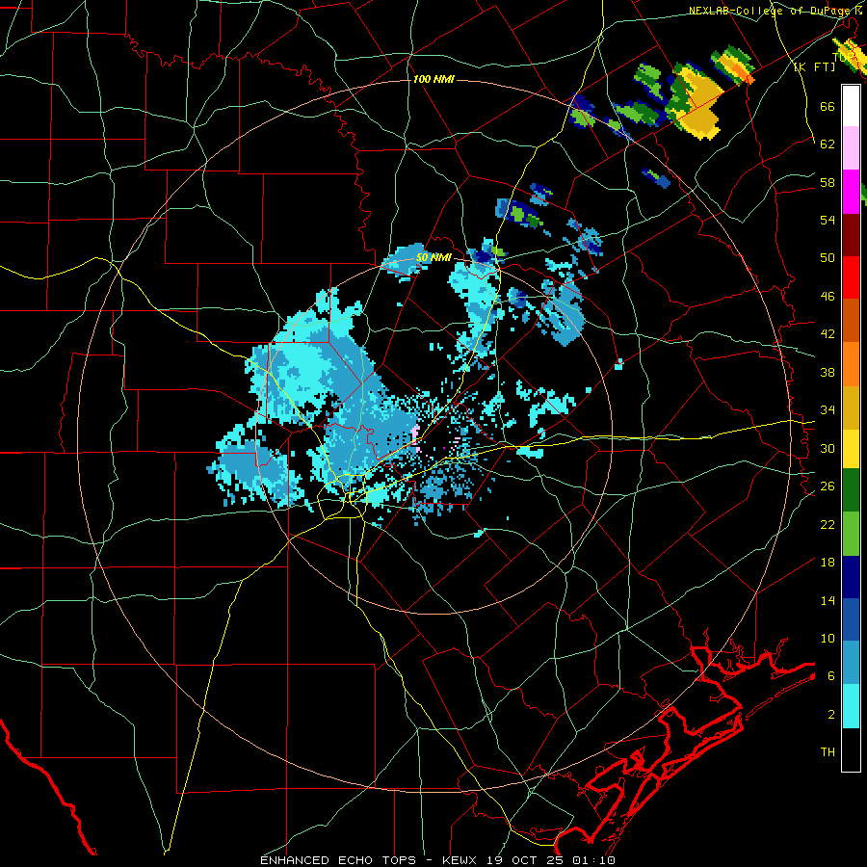Click the '66' scale value

tap(828, 106)
